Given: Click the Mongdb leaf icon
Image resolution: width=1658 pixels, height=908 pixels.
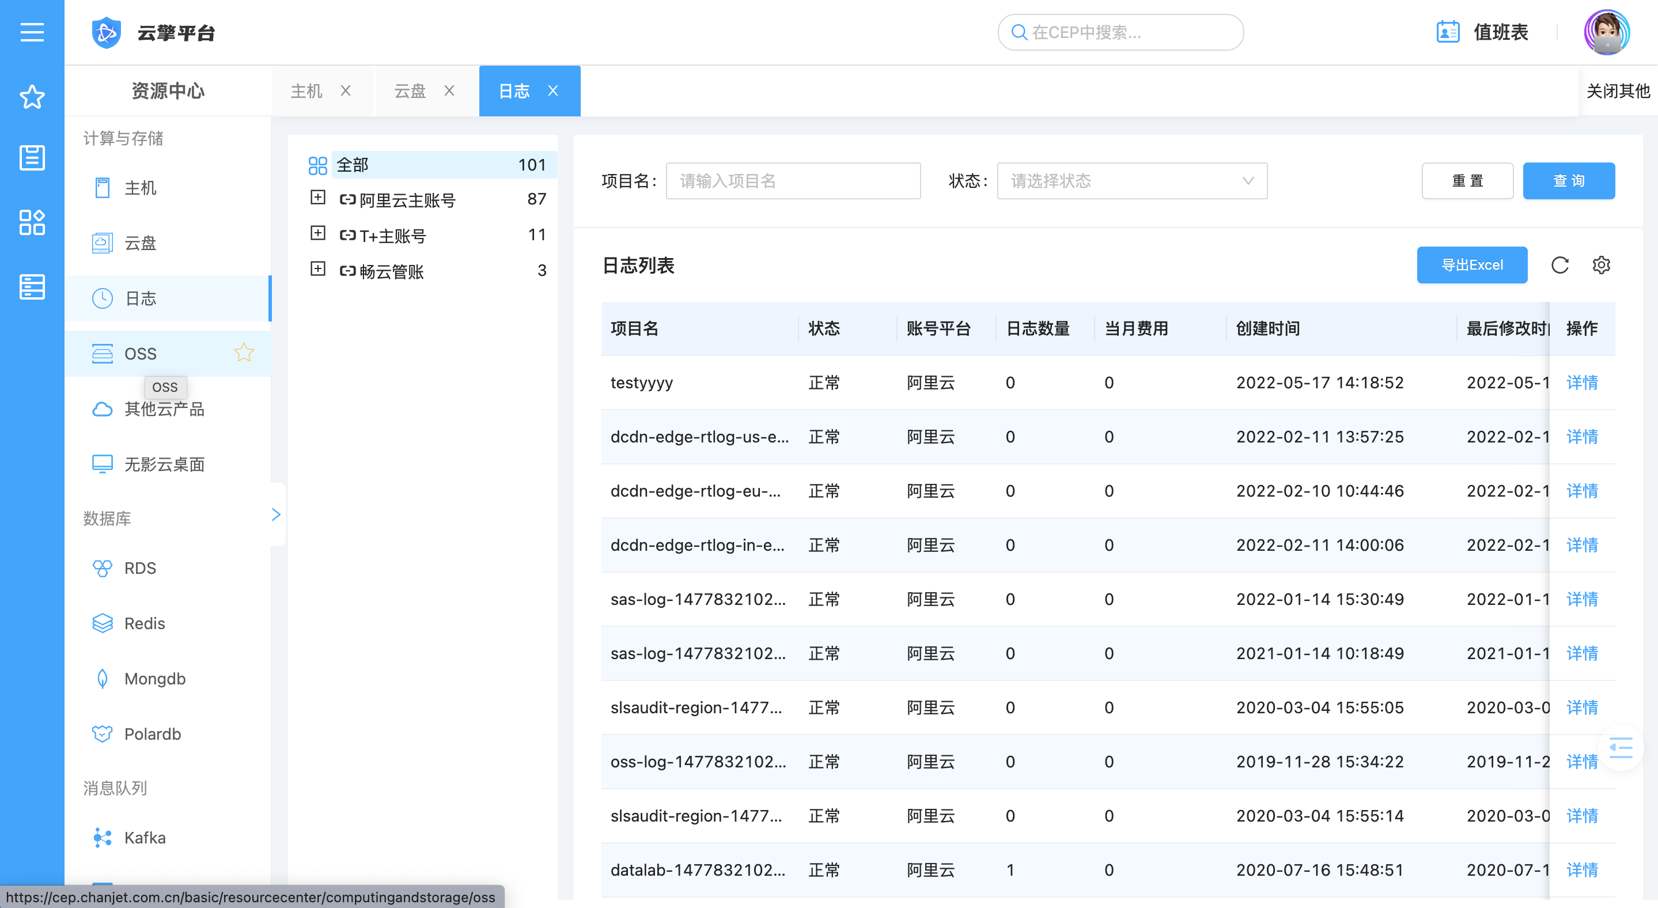Looking at the screenshot, I should (x=103, y=678).
